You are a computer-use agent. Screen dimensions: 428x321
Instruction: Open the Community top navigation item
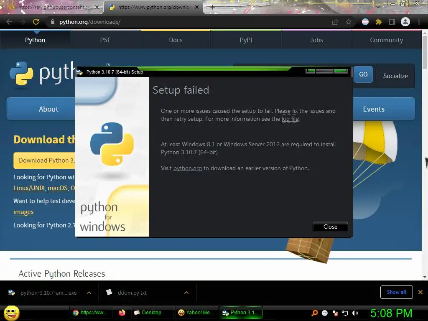386,40
